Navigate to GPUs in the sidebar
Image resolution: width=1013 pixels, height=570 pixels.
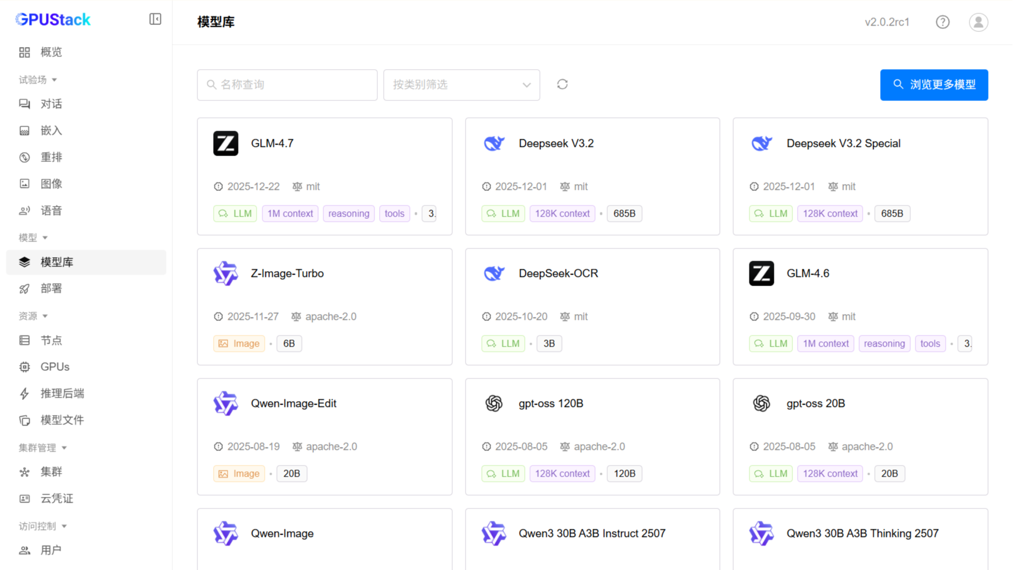[x=86, y=367]
